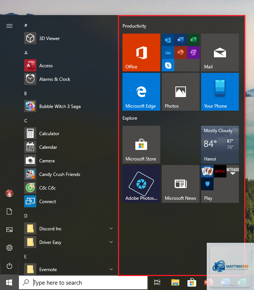
Task: Open the Photos tile
Action: coord(181,92)
